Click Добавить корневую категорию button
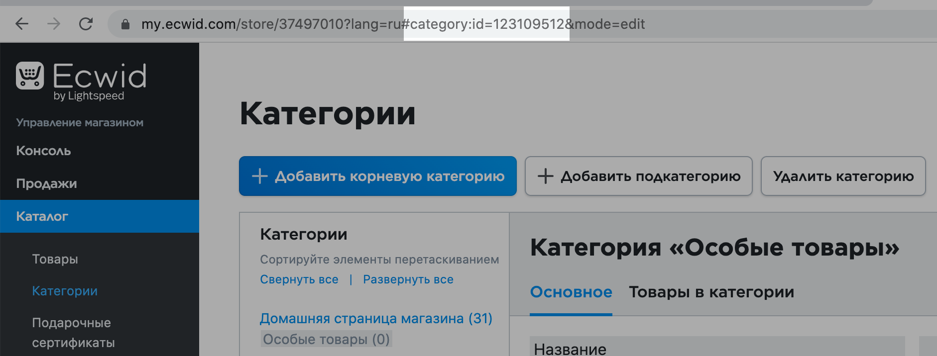The image size is (937, 356). [x=378, y=176]
